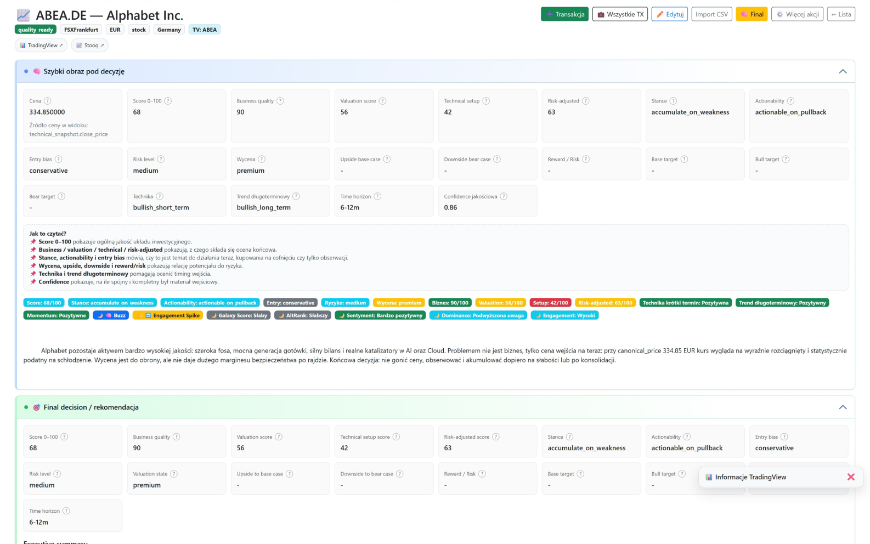Viewport: 870px width, 544px height.
Task: Click help icon beside Valuation score in Szybki obraz
Action: tap(382, 101)
